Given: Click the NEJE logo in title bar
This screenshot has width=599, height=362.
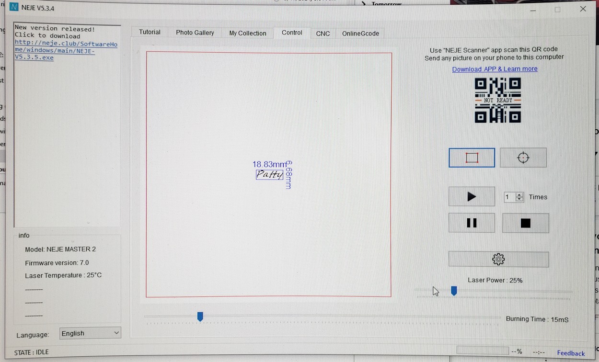Looking at the screenshot, I should (x=14, y=7).
